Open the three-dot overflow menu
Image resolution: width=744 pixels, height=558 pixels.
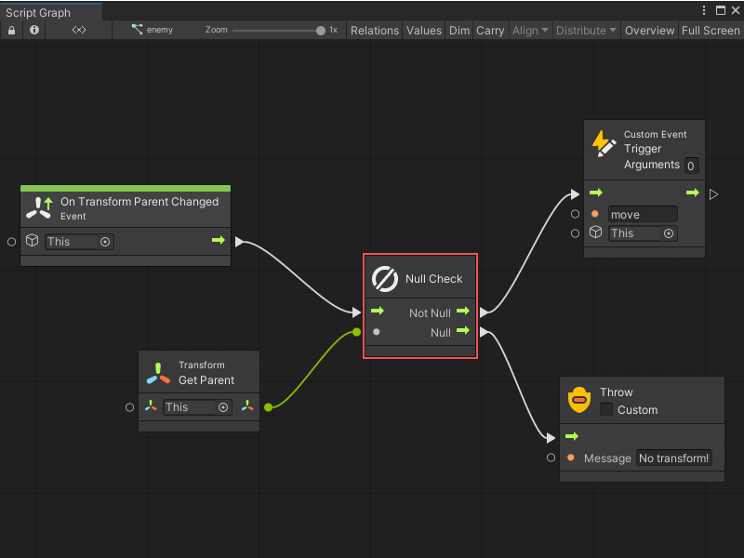704,9
